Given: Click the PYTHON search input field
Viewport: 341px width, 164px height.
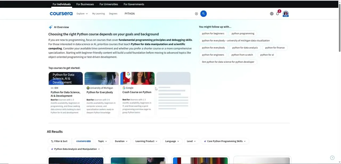Looking at the screenshot, I should 159,14.
